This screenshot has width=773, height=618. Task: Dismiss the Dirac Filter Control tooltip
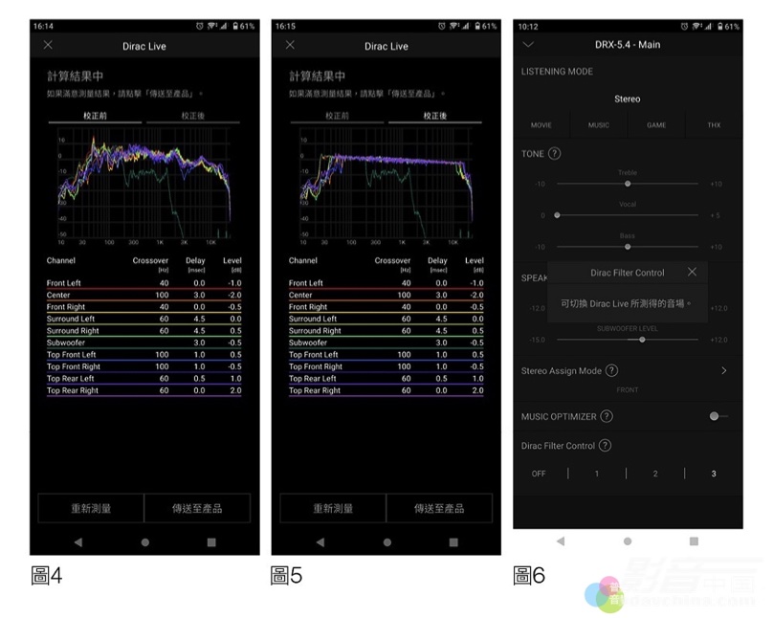pyautogui.click(x=692, y=272)
